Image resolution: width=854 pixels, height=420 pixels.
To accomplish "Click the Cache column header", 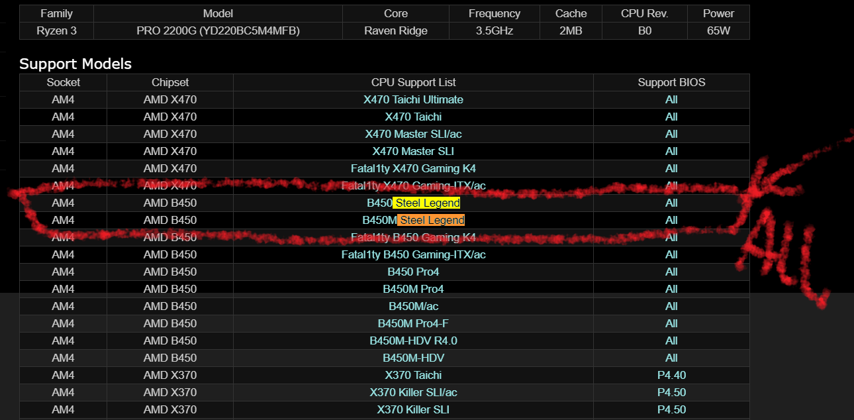I will pyautogui.click(x=571, y=13).
